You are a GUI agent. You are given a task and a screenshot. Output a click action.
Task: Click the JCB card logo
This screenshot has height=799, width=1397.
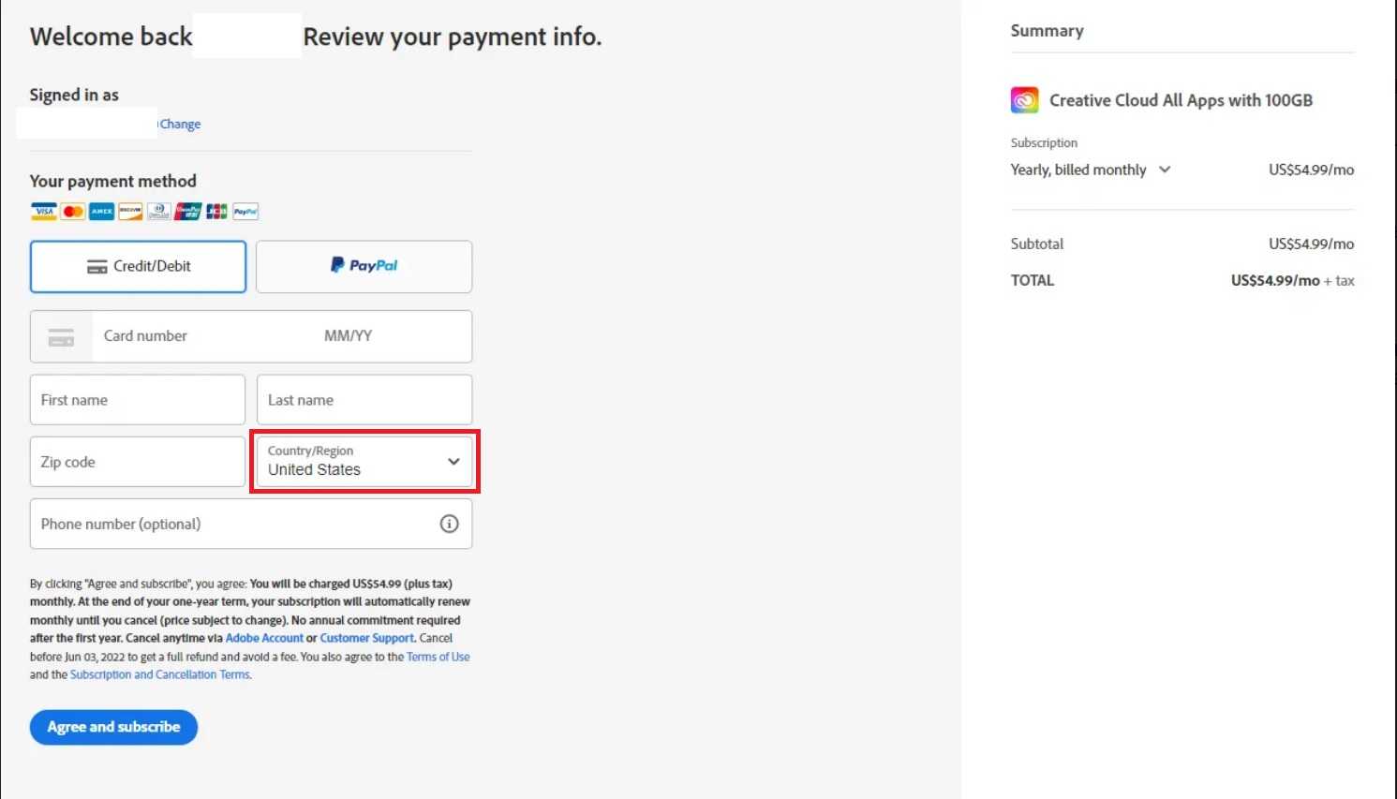(216, 212)
